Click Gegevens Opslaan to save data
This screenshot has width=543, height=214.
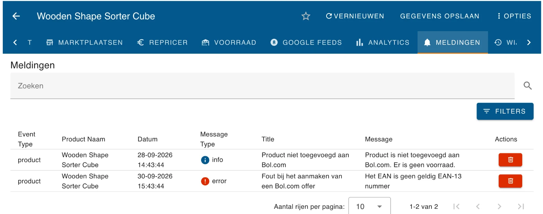click(439, 16)
